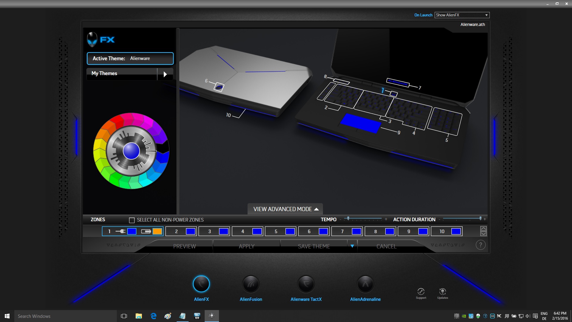This screenshot has height=322, width=572.
Task: Open the network tray icon
Action: pos(521,316)
